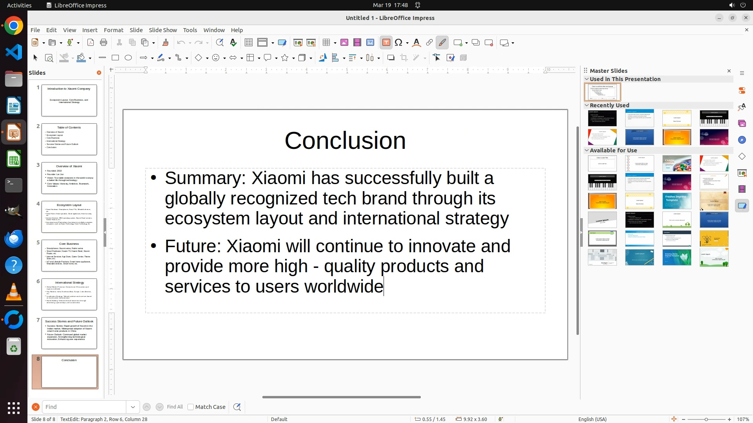Click the Insert Text Box icon
Viewport: 753px width, 423px height.
coord(386,43)
